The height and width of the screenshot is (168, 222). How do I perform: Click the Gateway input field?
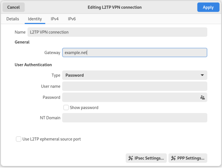135,53
